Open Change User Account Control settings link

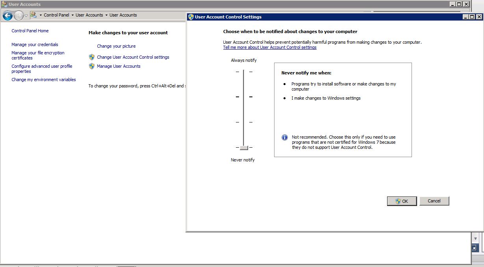tap(133, 57)
